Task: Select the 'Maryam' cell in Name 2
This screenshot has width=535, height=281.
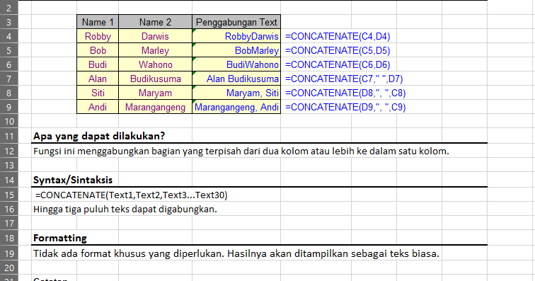Action: [x=155, y=93]
